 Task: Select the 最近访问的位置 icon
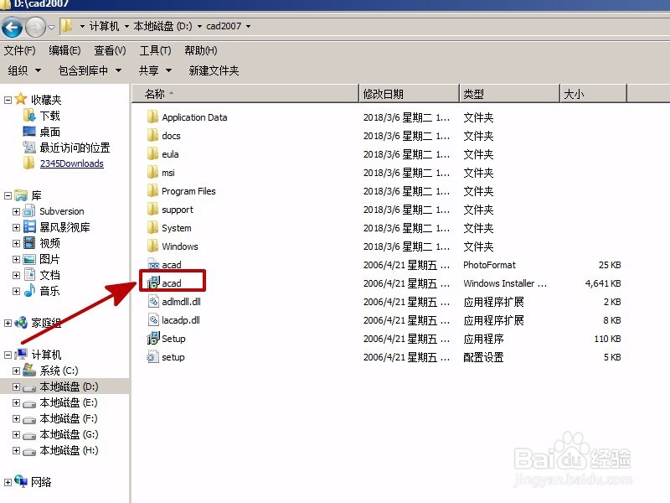[29, 148]
